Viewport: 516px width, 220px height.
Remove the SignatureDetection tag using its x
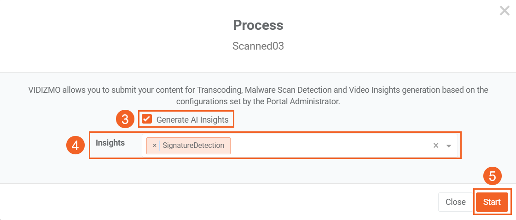click(x=154, y=146)
